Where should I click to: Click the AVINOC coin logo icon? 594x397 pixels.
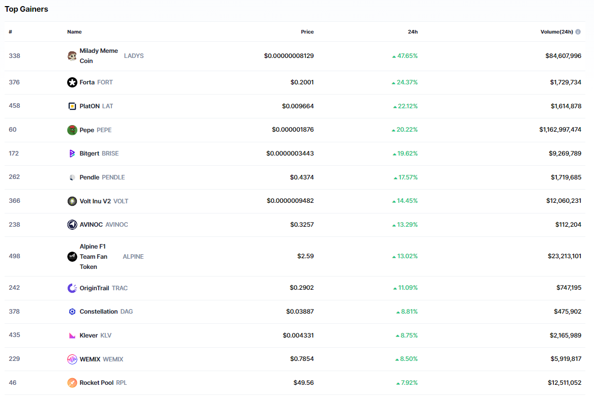(x=72, y=225)
